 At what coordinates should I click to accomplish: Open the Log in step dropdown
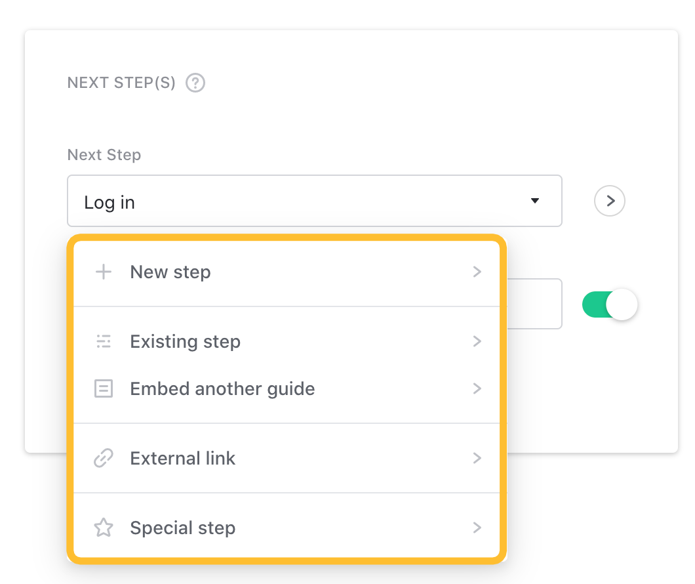tap(314, 201)
